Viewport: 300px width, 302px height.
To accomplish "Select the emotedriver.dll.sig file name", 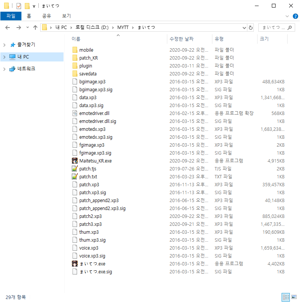I will (98, 121).
